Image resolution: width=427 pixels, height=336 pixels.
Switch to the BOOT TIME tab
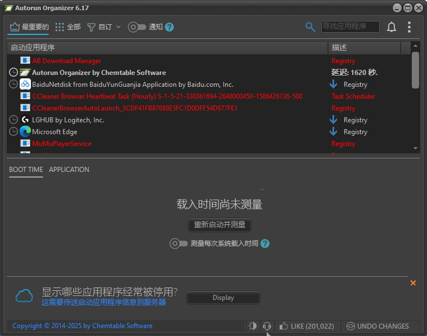point(26,170)
